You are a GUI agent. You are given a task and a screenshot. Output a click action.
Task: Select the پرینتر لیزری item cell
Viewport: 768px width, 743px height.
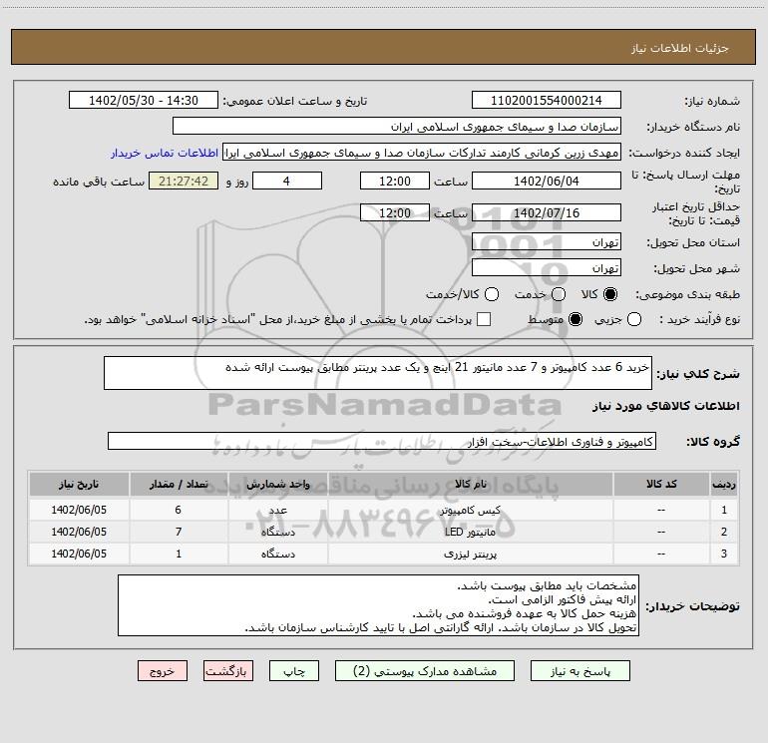pos(470,554)
